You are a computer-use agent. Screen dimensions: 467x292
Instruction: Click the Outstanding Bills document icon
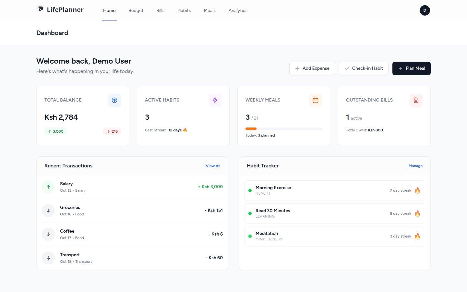coord(416,100)
